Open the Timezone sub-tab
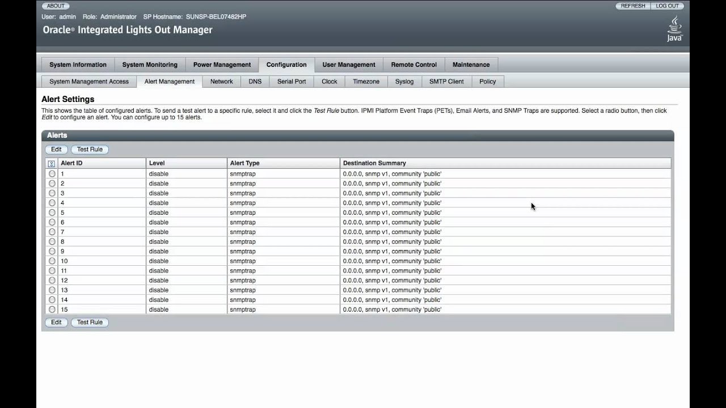Viewport: 726px width, 408px height. point(366,82)
